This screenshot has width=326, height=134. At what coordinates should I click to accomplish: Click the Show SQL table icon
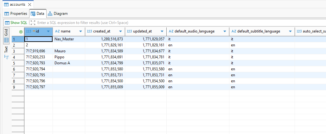tap(7, 23)
